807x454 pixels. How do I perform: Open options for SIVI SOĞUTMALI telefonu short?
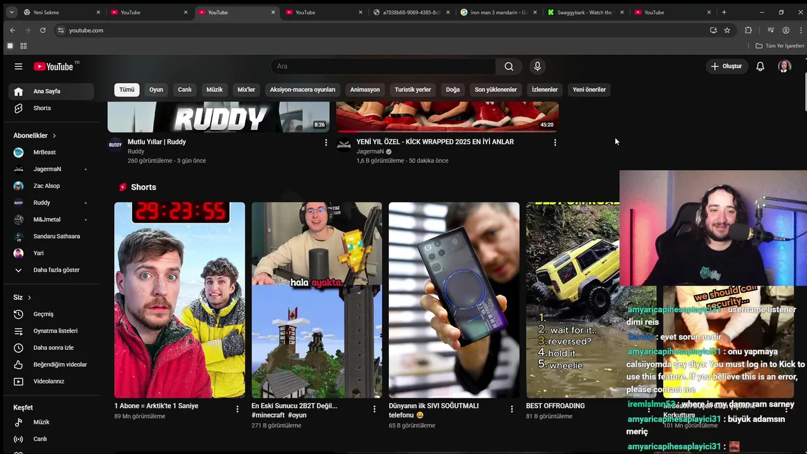511,409
